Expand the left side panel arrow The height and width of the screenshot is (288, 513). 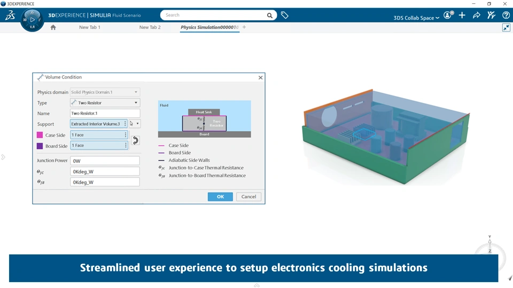tap(3, 157)
